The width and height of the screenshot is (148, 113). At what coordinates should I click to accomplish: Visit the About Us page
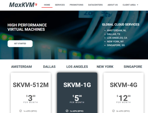coord(113,5)
